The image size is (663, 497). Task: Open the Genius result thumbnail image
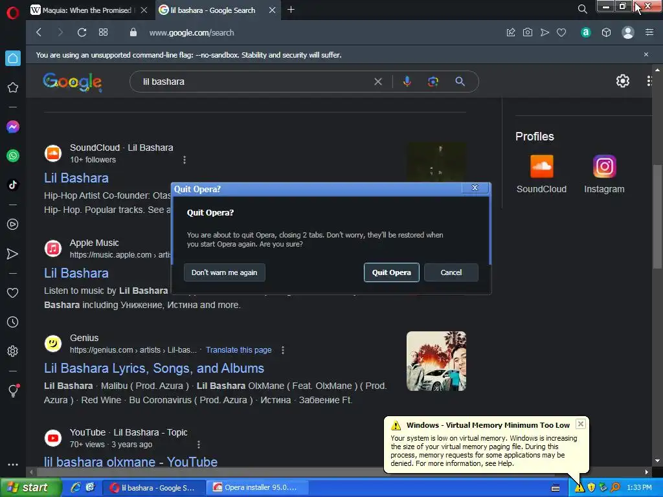[x=436, y=361]
